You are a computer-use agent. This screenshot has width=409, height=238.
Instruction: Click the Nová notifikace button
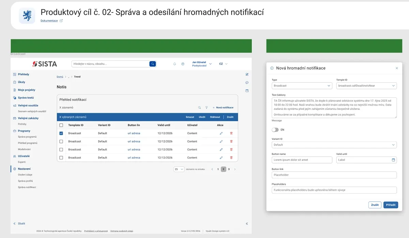click(223, 107)
